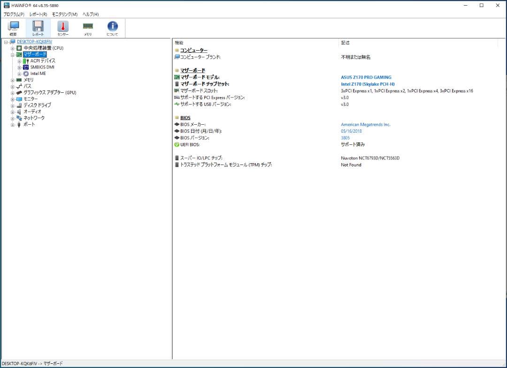507x368 pixels.
Task: Click the 機能 column header
Action: [x=179, y=43]
